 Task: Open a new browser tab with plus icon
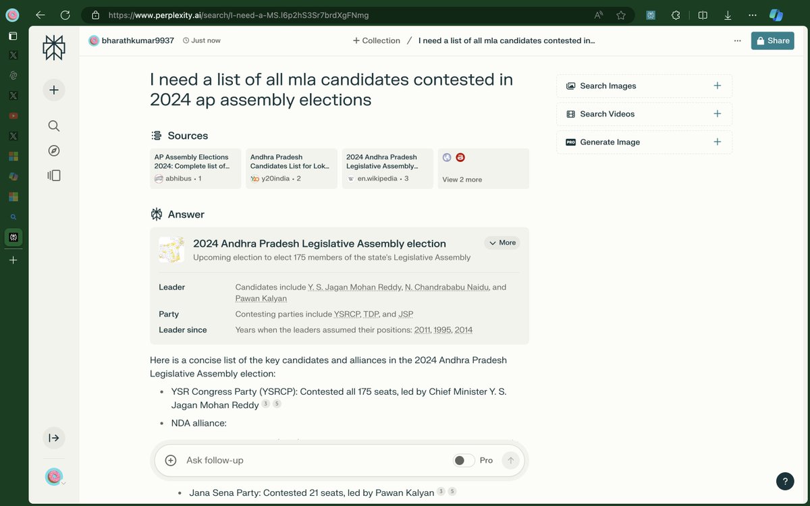(x=13, y=260)
